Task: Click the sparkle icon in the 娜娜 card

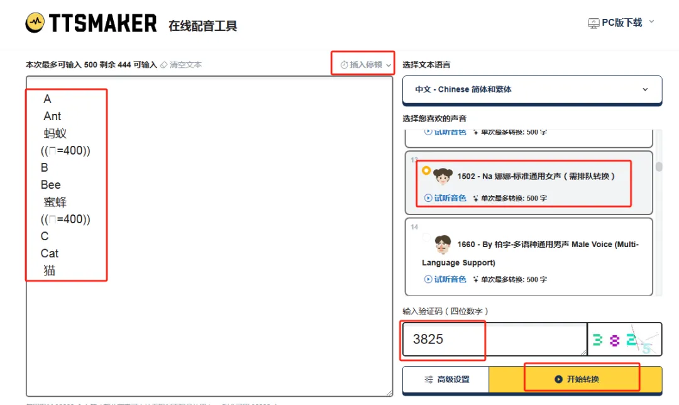Action: pos(475,198)
